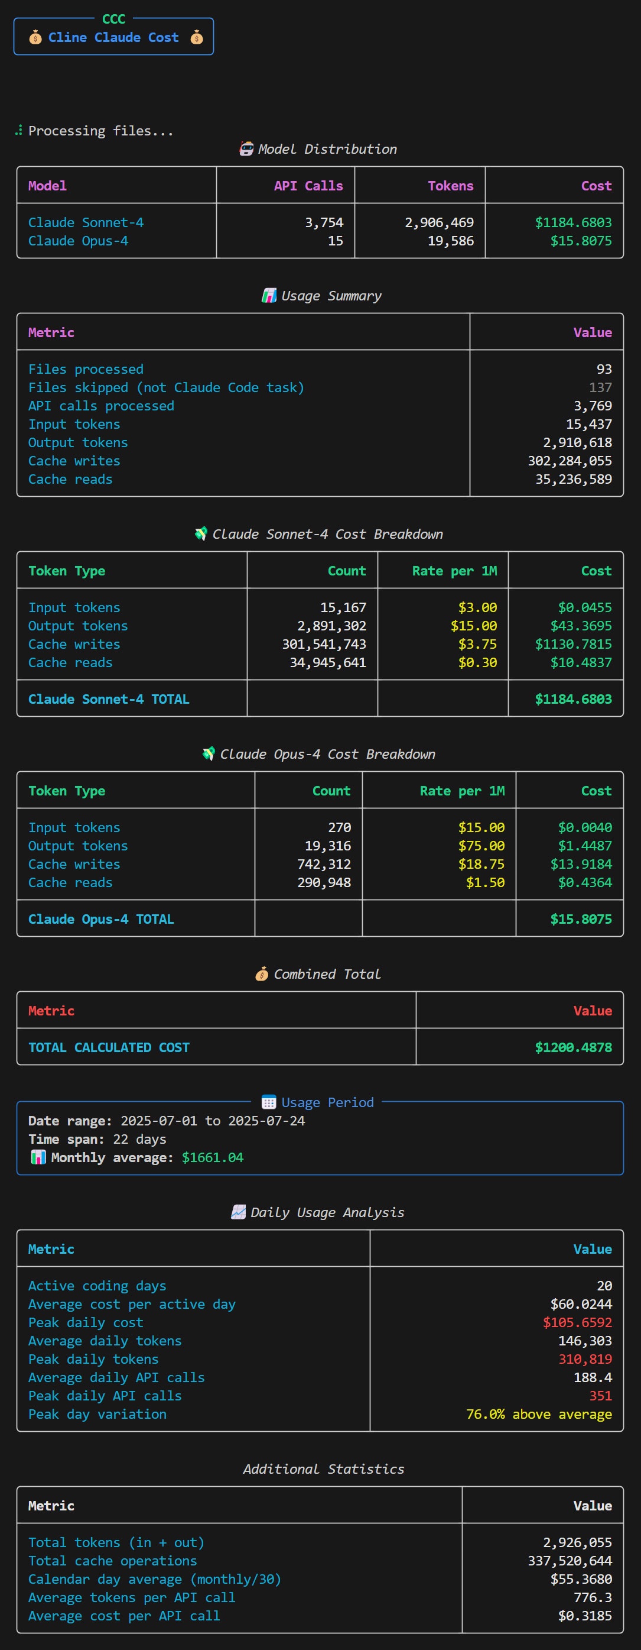The image size is (641, 1650).
Task: Click the "$75.00" Opus-4 output rate
Action: pos(481,846)
